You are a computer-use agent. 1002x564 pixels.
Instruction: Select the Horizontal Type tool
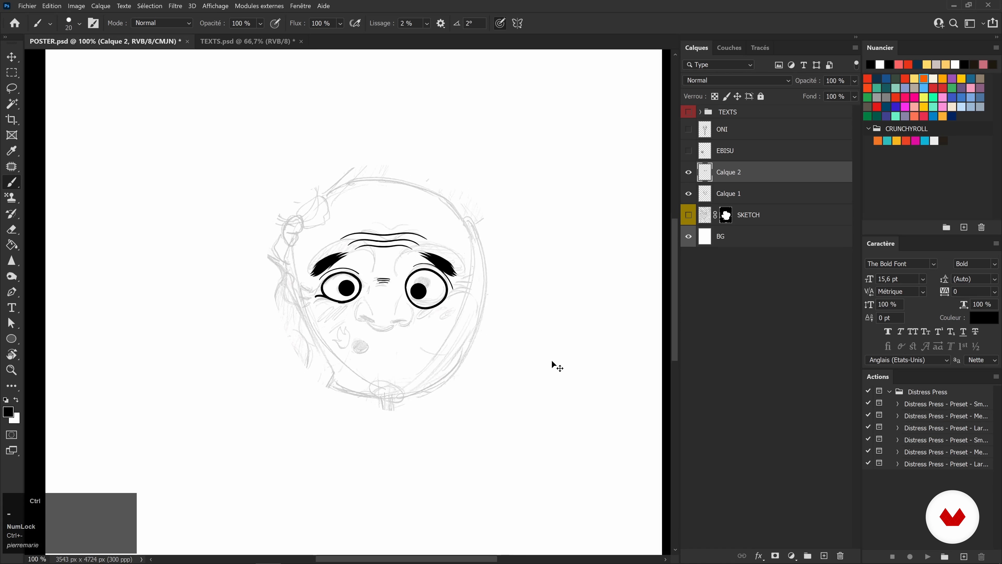tap(12, 308)
